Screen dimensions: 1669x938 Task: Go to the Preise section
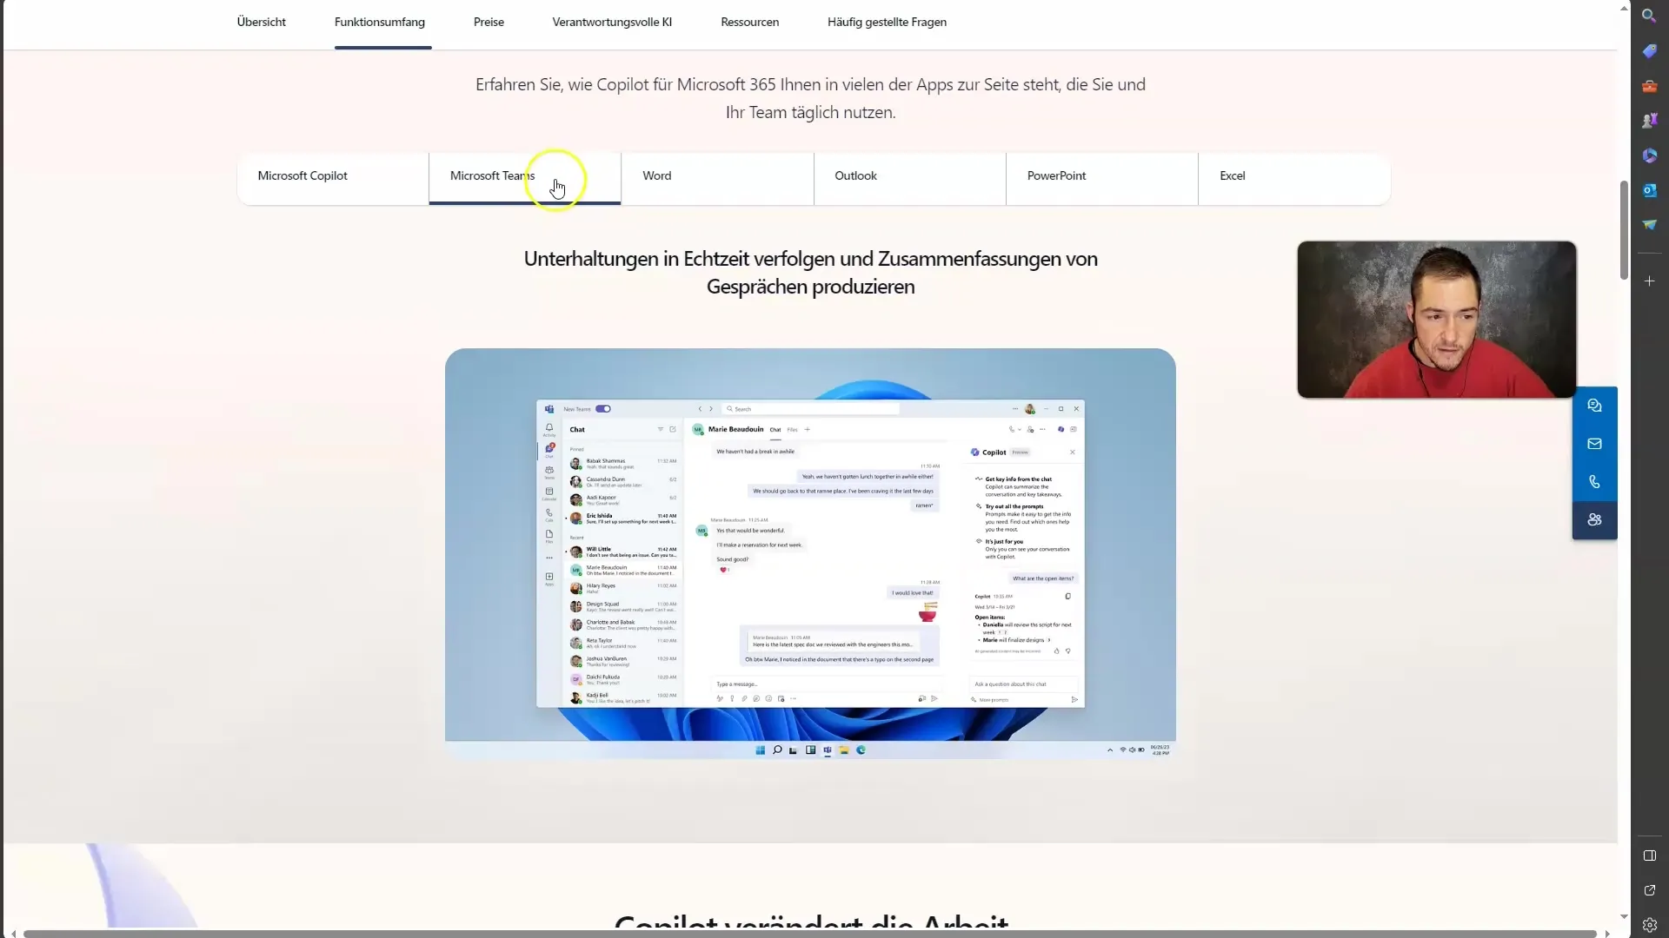coord(489,22)
